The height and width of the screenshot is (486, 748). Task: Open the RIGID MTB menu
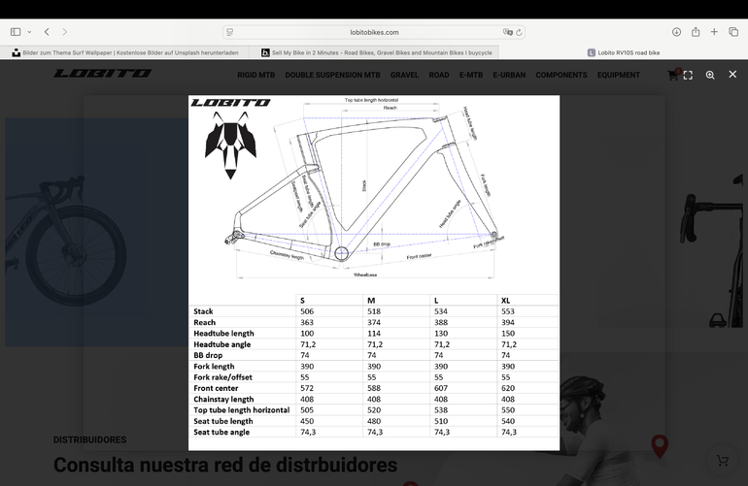256,76
